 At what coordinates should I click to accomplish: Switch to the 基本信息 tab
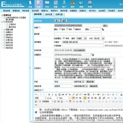click(x=38, y=14)
